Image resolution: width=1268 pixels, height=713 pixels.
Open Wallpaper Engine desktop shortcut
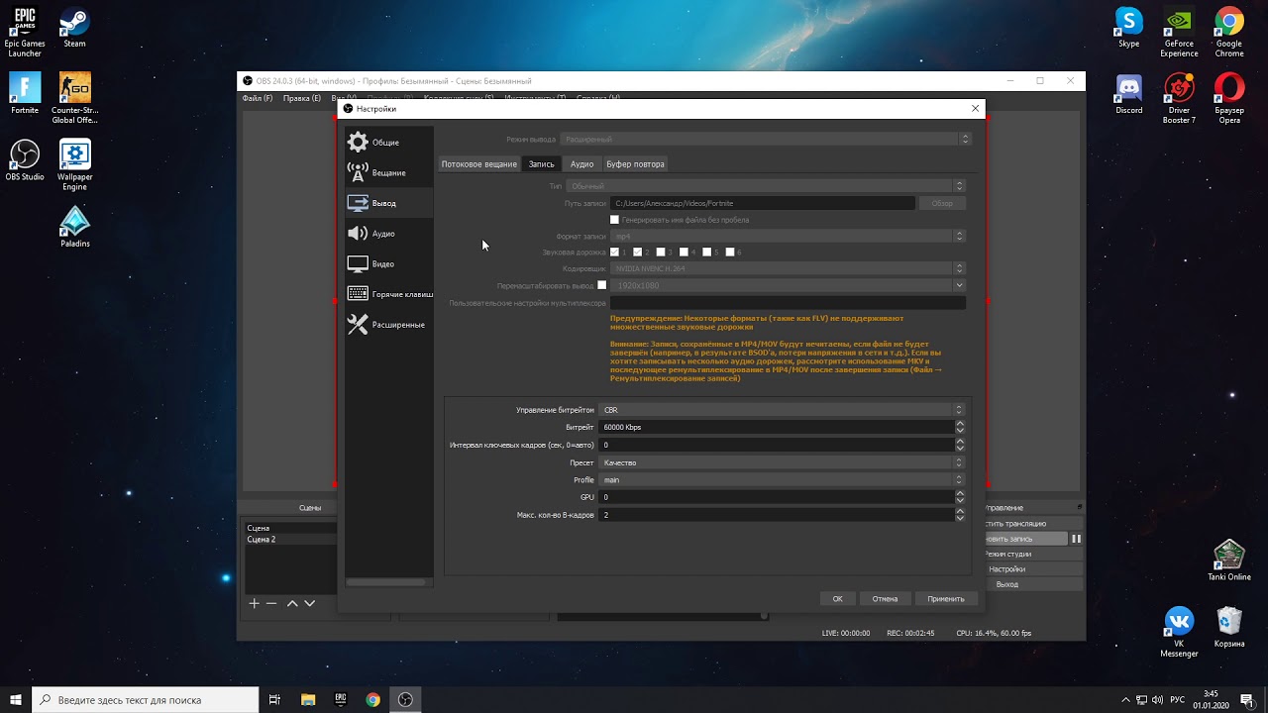(x=74, y=164)
